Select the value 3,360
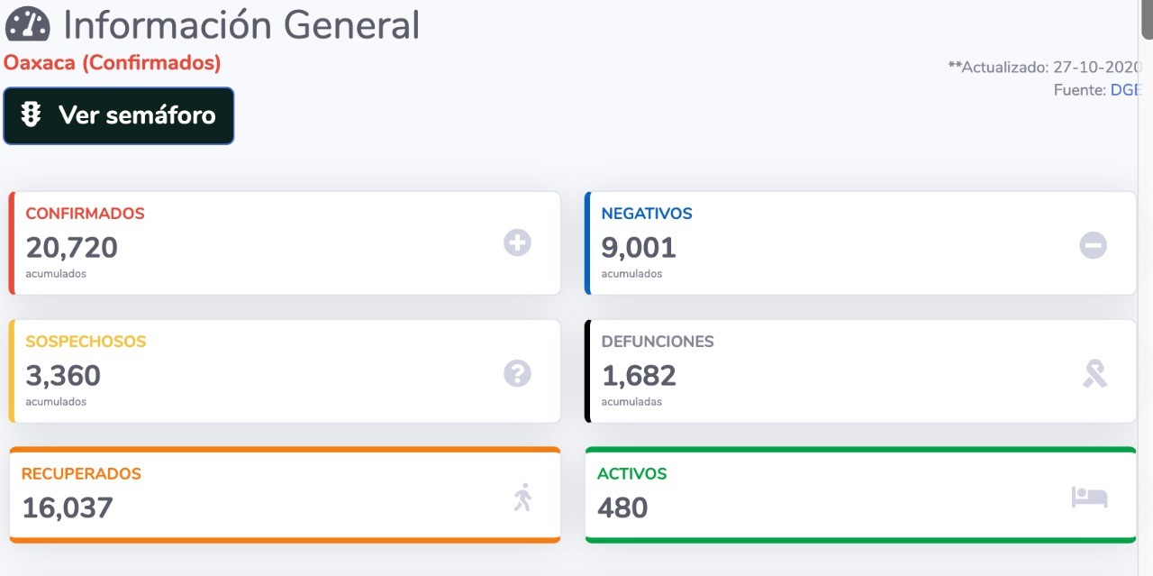This screenshot has width=1153, height=576. click(63, 375)
